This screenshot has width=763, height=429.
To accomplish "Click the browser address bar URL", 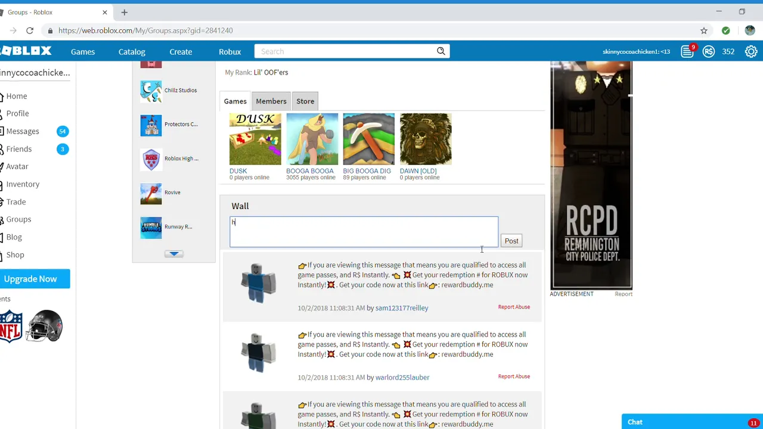I will (x=145, y=30).
